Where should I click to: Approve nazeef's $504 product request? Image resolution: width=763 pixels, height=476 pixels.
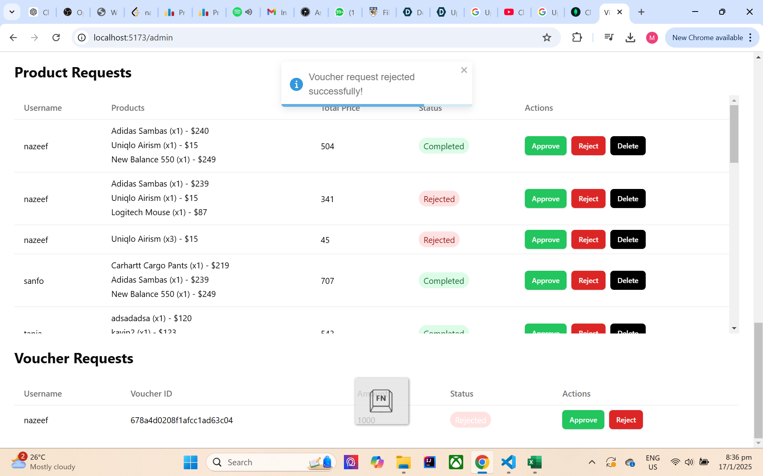[546, 146]
